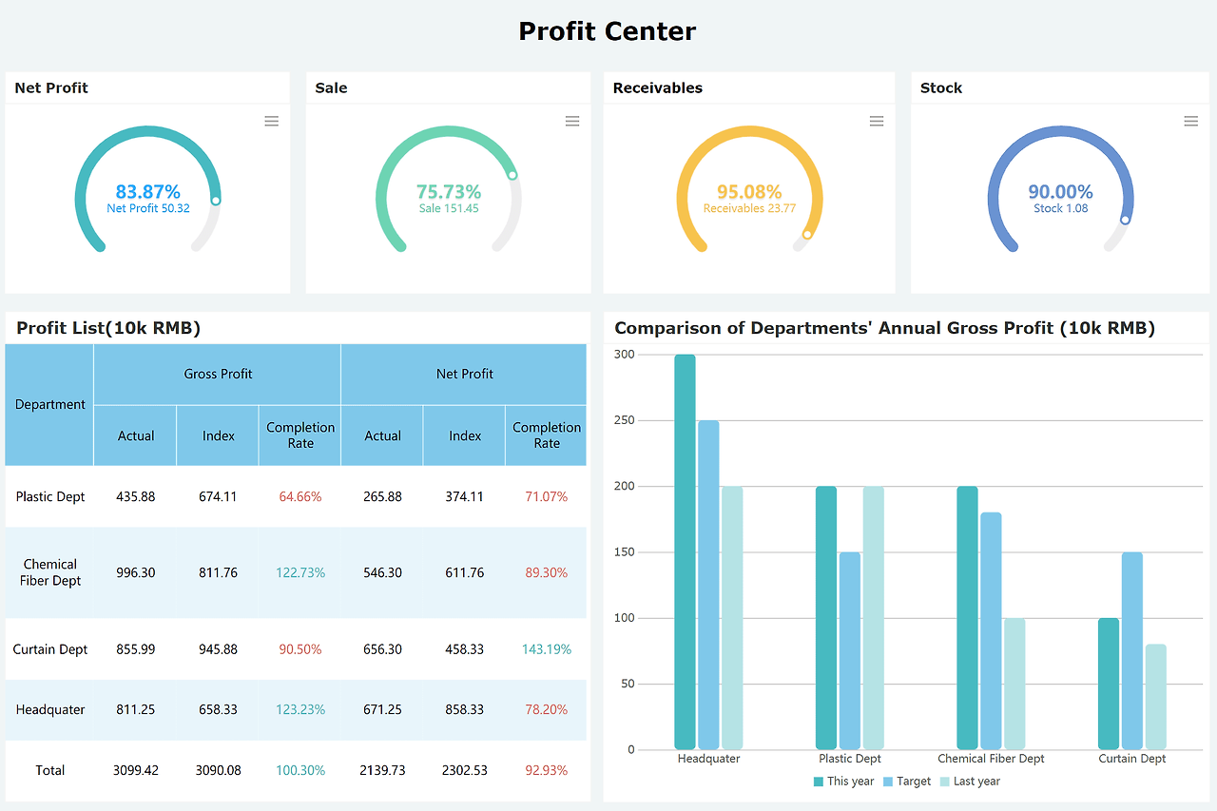This screenshot has height=811, width=1217.
Task: Click the "Profit Center" dashboard title
Action: [608, 30]
